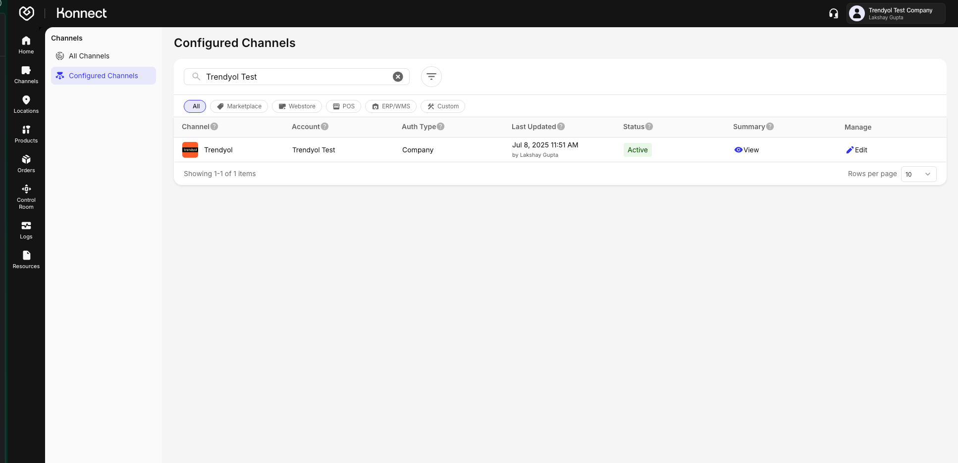Viewport: 958px width, 463px height.
Task: Click the search magnifier icon
Action: click(196, 77)
